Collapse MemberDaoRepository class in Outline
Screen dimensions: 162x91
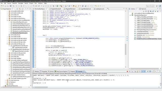(130, 15)
